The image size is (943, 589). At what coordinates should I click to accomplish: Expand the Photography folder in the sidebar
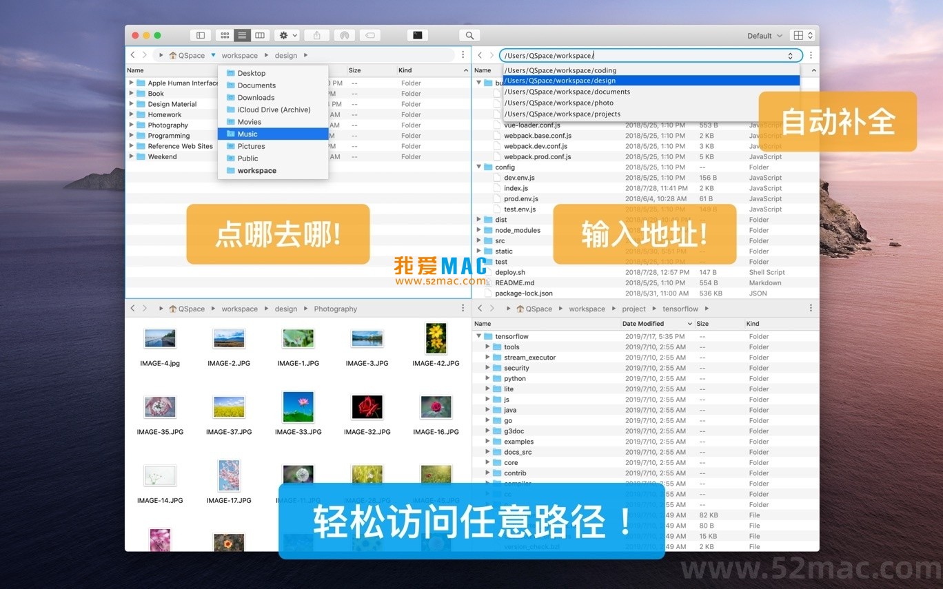click(132, 125)
